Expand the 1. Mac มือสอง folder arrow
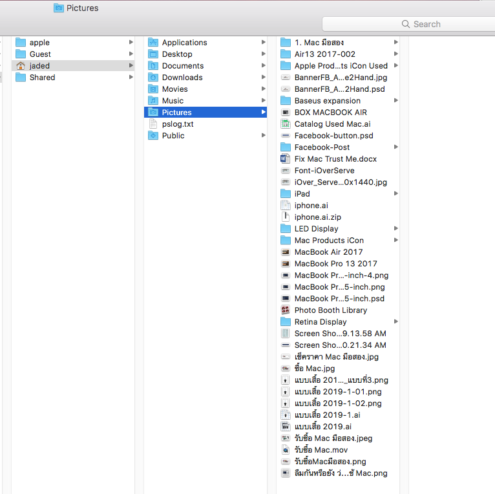The width and height of the screenshot is (495, 494). (396, 42)
